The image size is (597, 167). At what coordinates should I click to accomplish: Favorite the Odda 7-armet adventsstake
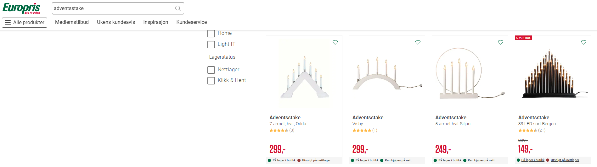(x=335, y=42)
